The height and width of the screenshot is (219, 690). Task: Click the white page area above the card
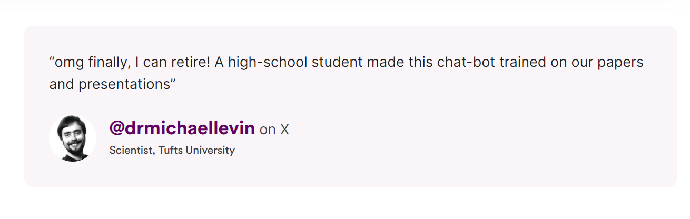[342, 12]
